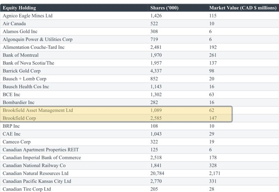Click shares value 2,770 for Canadian Pacific
The width and height of the screenshot is (279, 192).
tap(156, 181)
